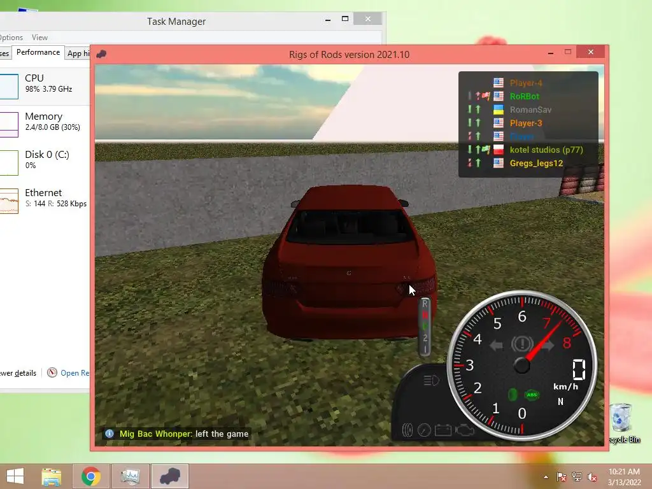Select the Ethernet performance entry
Viewport: 652px width, 489px height.
click(44, 201)
